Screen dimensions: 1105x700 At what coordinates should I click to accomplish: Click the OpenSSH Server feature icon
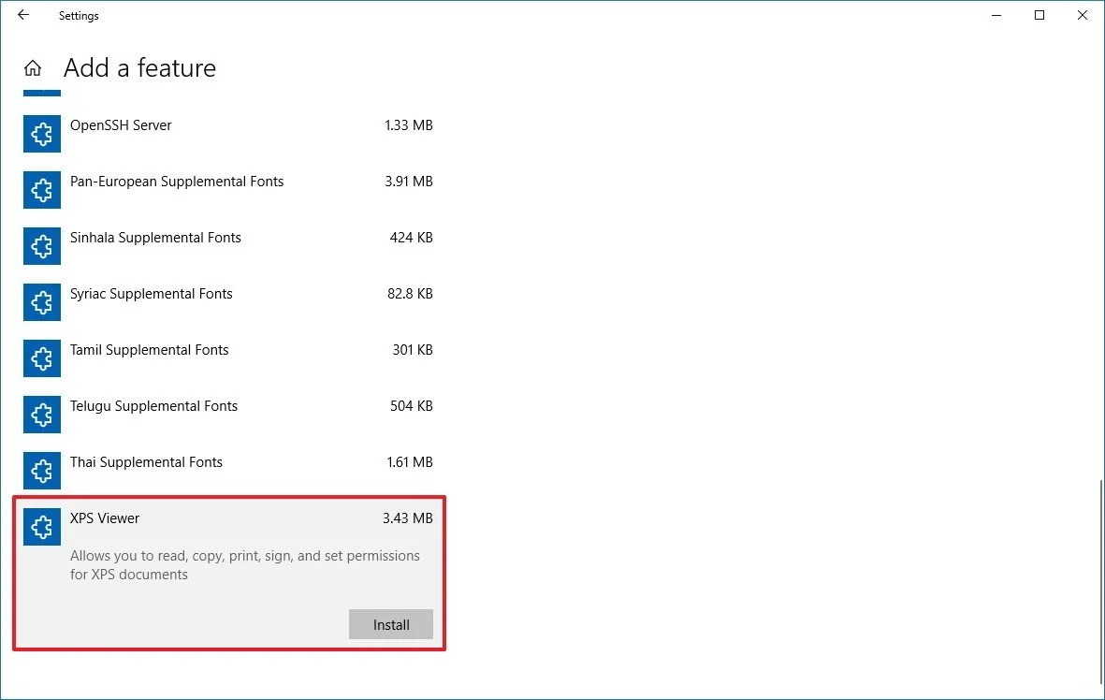(x=41, y=134)
